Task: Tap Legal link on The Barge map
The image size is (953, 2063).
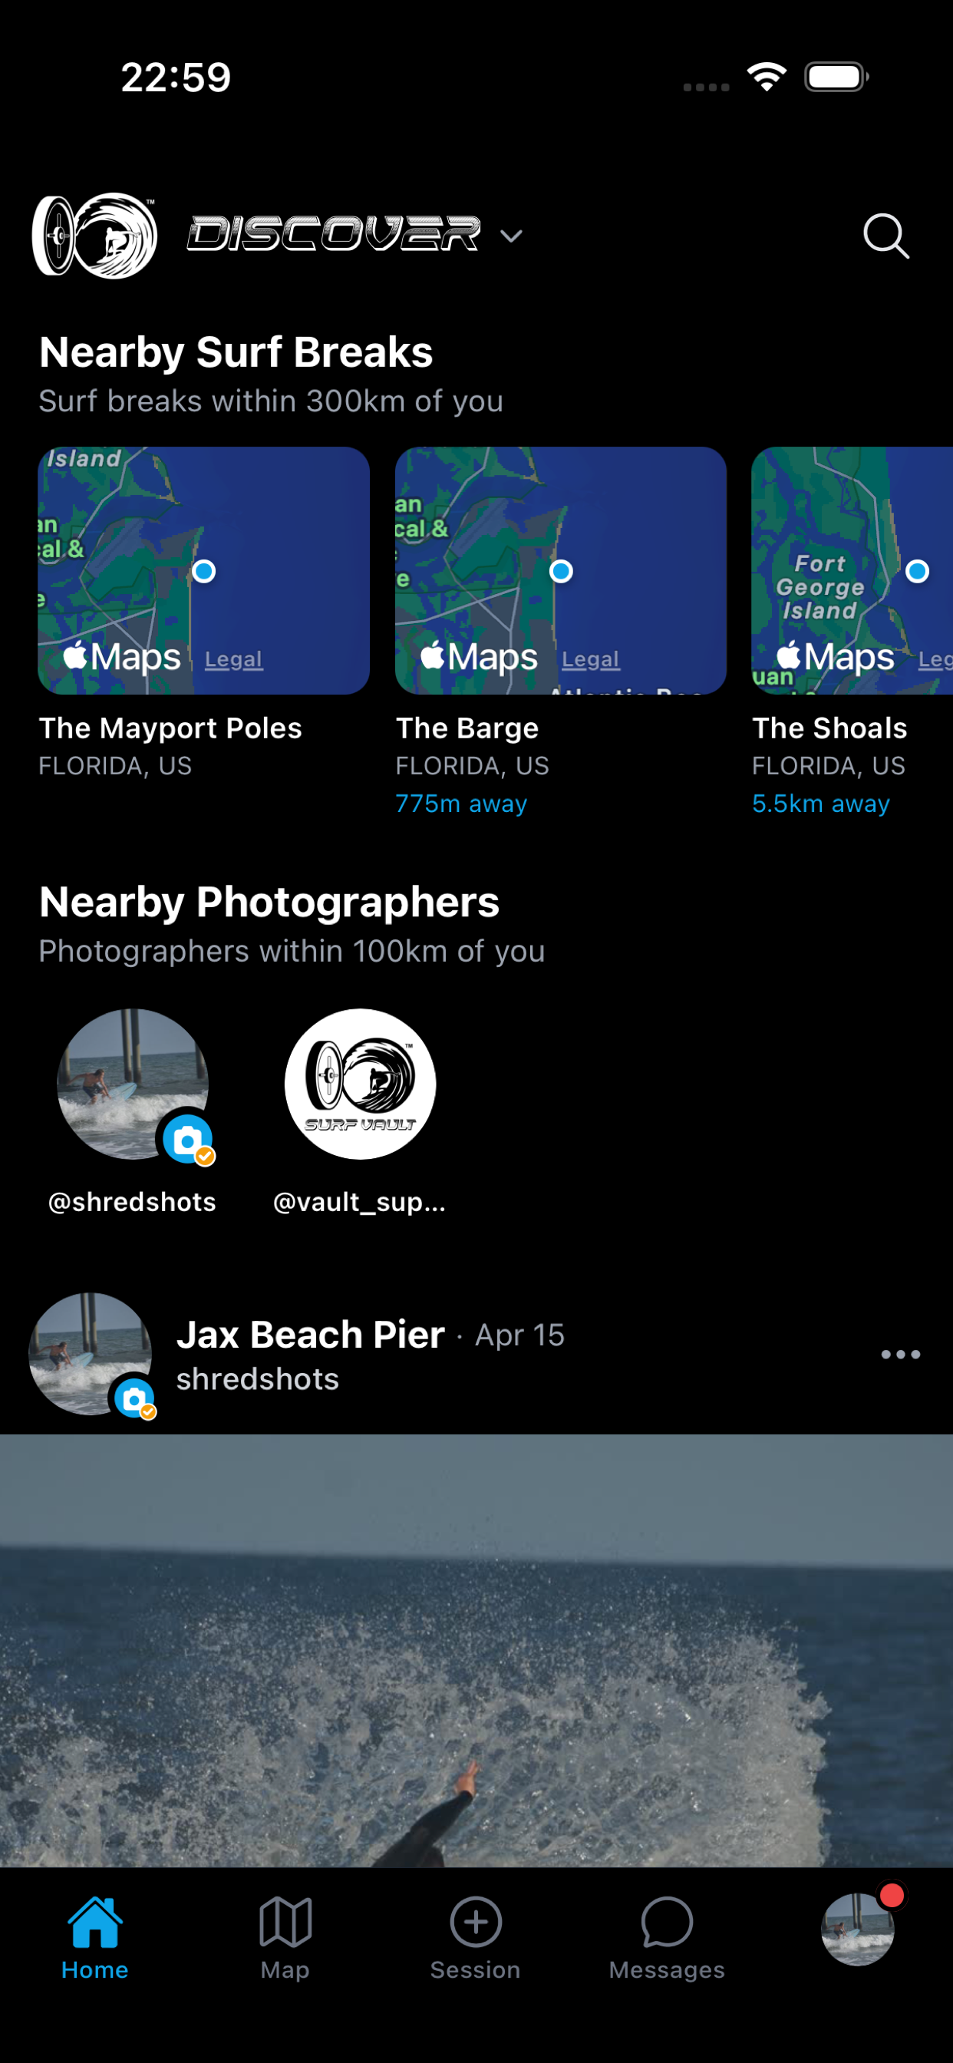Action: click(590, 659)
